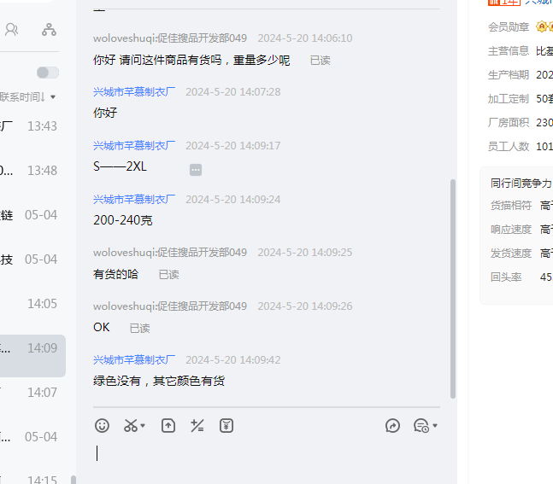The image size is (553, 484).
Task: Open the contacts people icon
Action: tap(12, 30)
